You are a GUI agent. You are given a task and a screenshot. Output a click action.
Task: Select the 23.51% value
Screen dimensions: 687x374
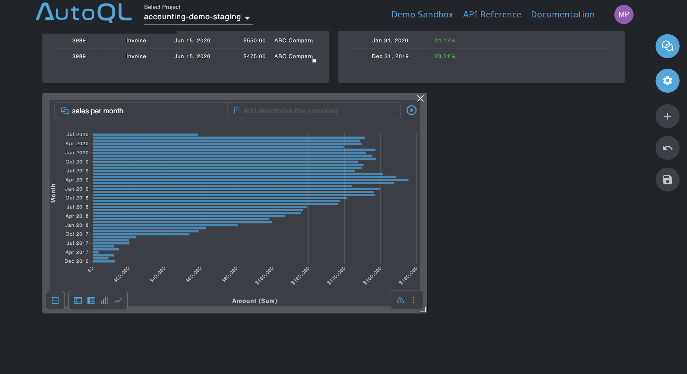[445, 56]
